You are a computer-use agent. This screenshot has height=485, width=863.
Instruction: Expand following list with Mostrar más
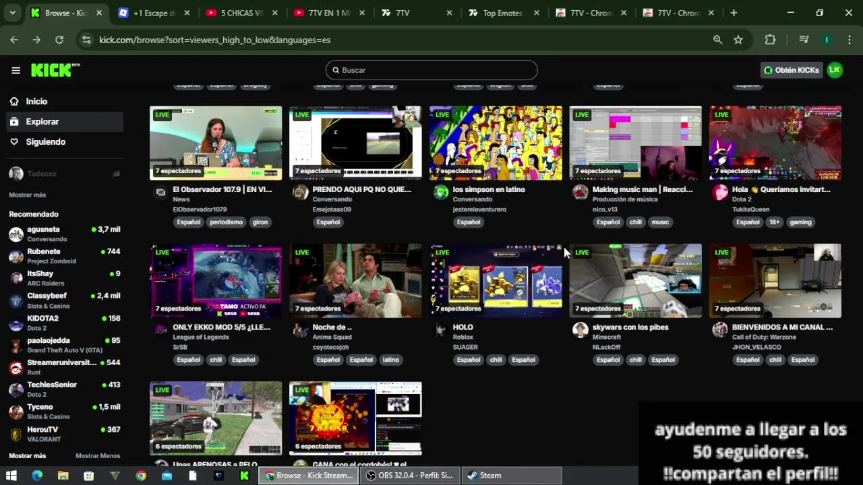[x=28, y=195]
